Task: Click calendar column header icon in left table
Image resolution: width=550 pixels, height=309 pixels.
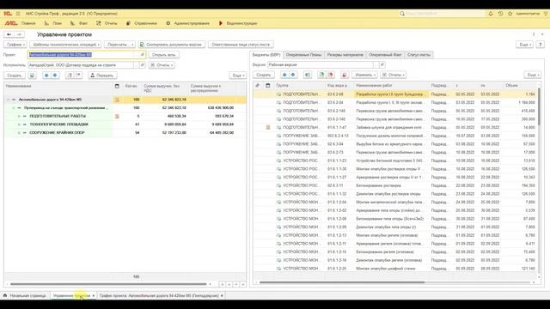Action: 117,86
